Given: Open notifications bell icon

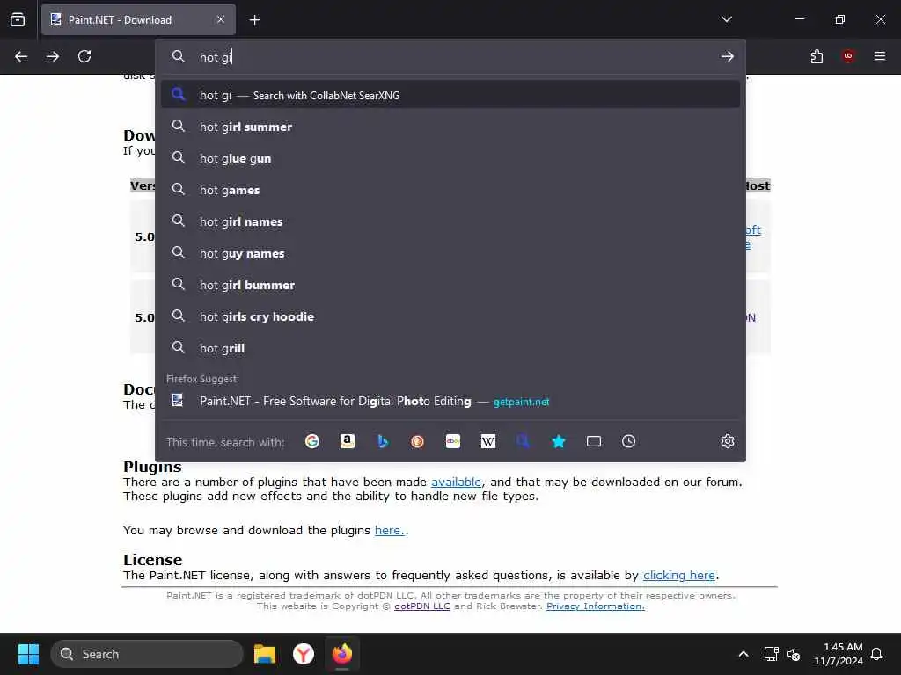Looking at the screenshot, I should [876, 654].
